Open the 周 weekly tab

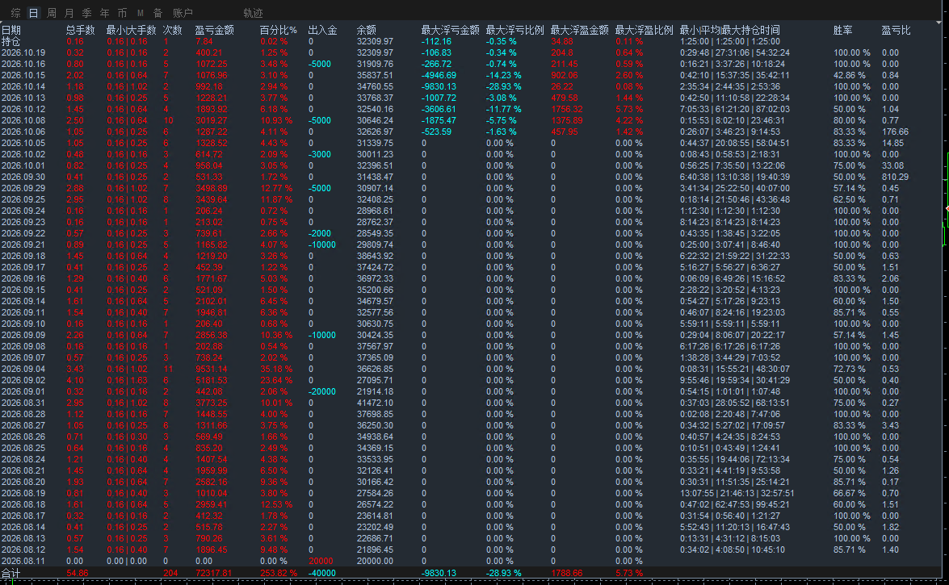point(52,13)
